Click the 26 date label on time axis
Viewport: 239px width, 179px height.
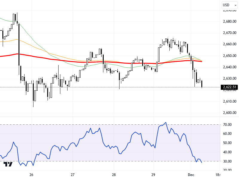pyautogui.click(x=31, y=175)
